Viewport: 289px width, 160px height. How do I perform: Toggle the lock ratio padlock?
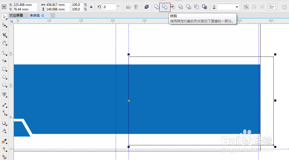pyautogui.click(x=91, y=7)
